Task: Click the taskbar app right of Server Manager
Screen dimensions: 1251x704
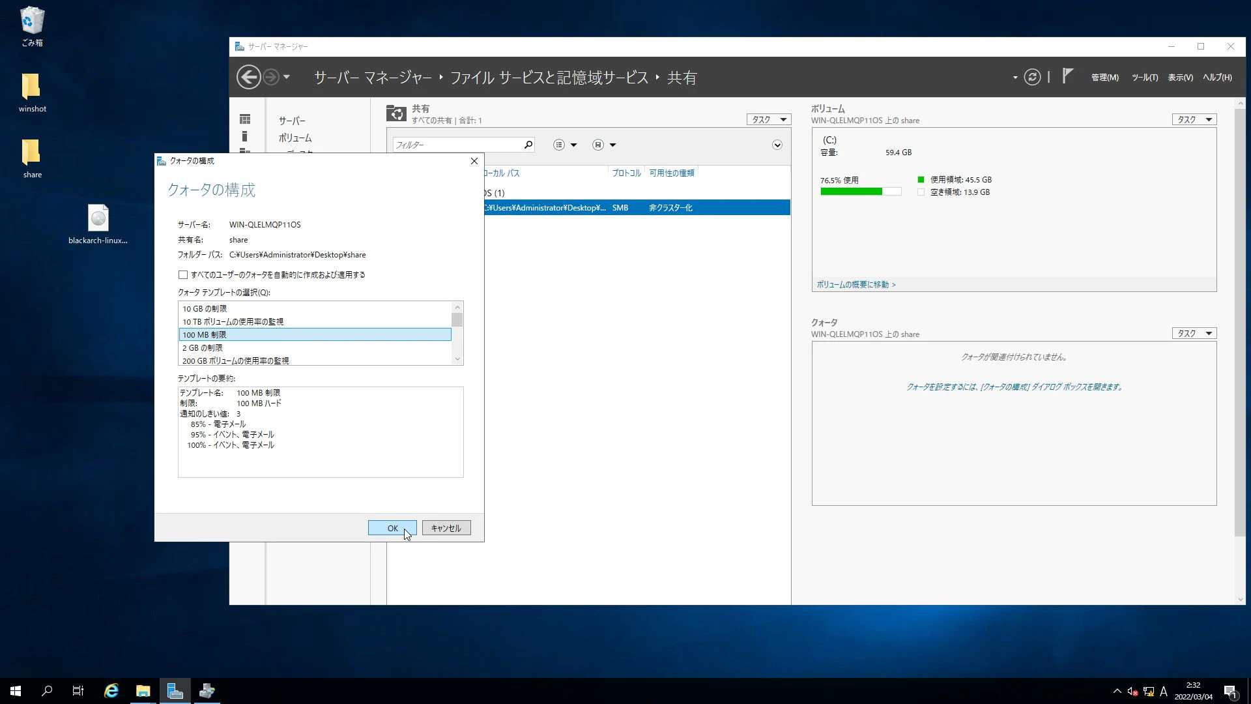Action: (207, 691)
